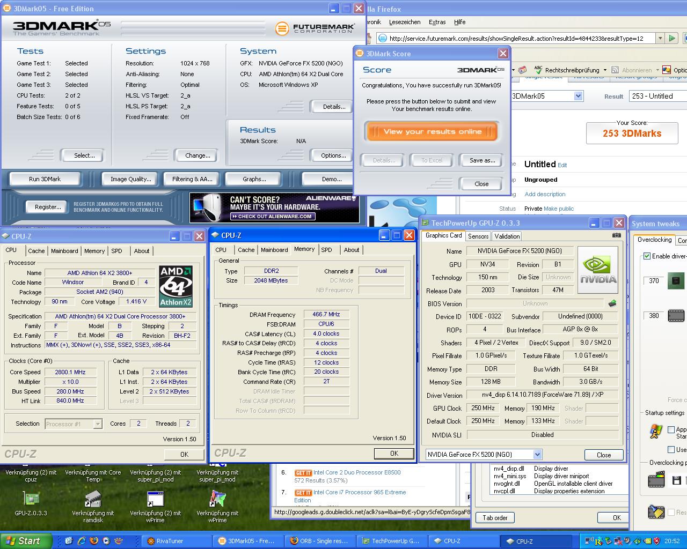This screenshot has height=549, width=687.
Task: Click overclocking profile memory icon
Action: pyautogui.click(x=656, y=479)
